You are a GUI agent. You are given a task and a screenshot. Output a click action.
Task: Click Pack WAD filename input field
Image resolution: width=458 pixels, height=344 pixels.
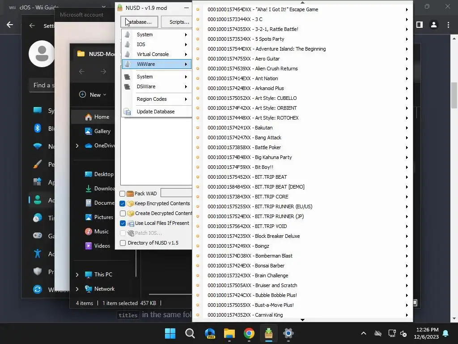pyautogui.click(x=176, y=193)
